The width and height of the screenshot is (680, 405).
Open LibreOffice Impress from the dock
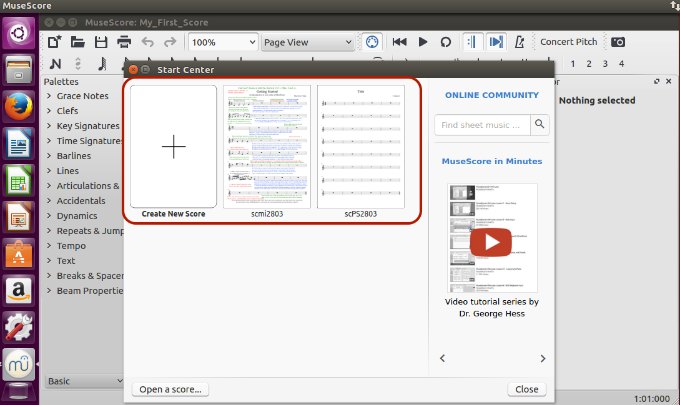(19, 217)
